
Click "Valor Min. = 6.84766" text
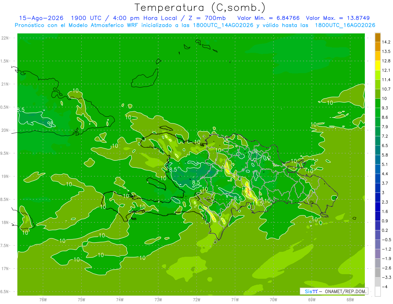(268, 18)
